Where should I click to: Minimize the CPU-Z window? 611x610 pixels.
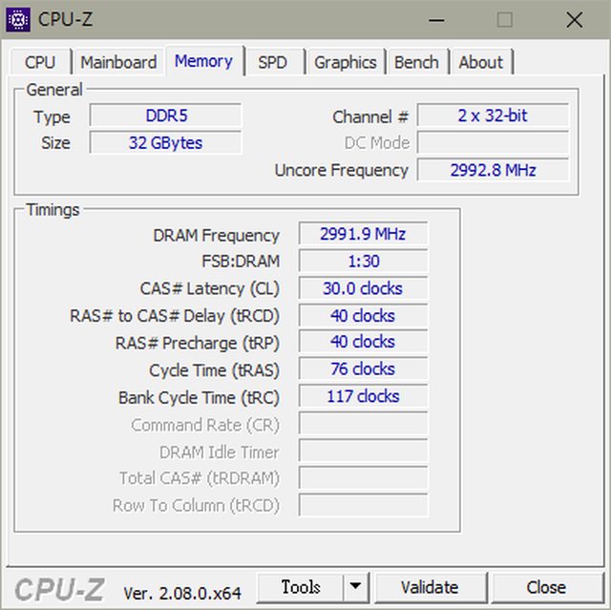pyautogui.click(x=435, y=19)
